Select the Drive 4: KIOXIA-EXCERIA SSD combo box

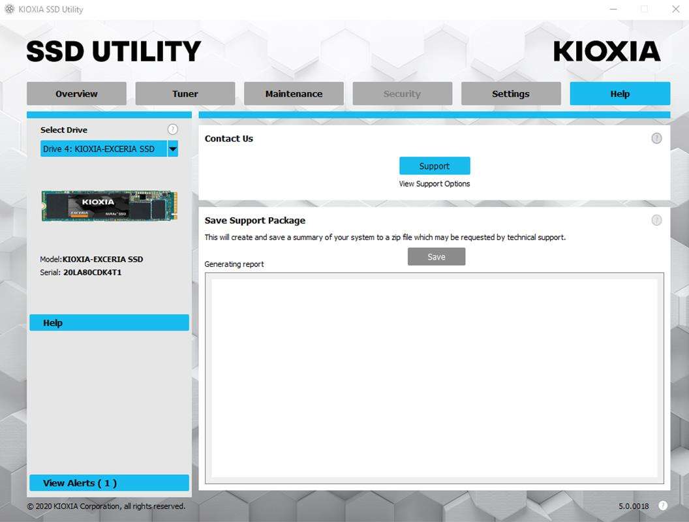point(104,149)
